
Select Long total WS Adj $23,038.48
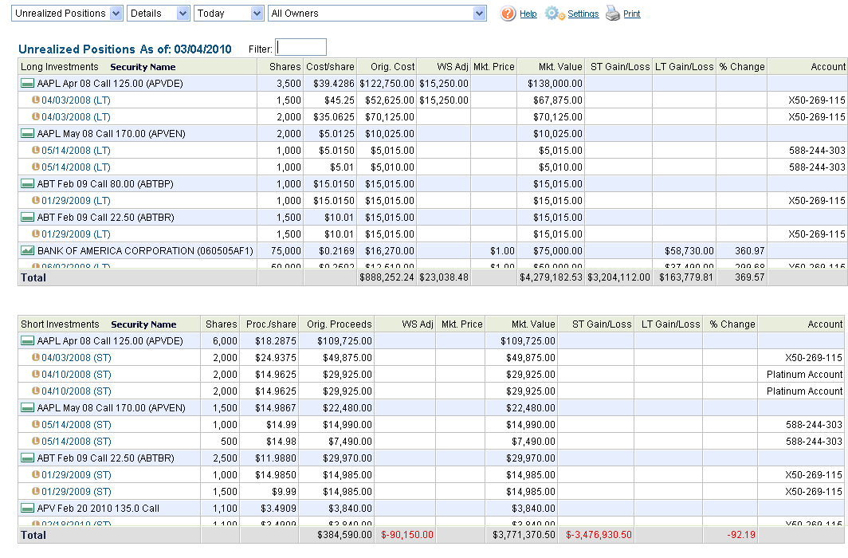tap(443, 277)
